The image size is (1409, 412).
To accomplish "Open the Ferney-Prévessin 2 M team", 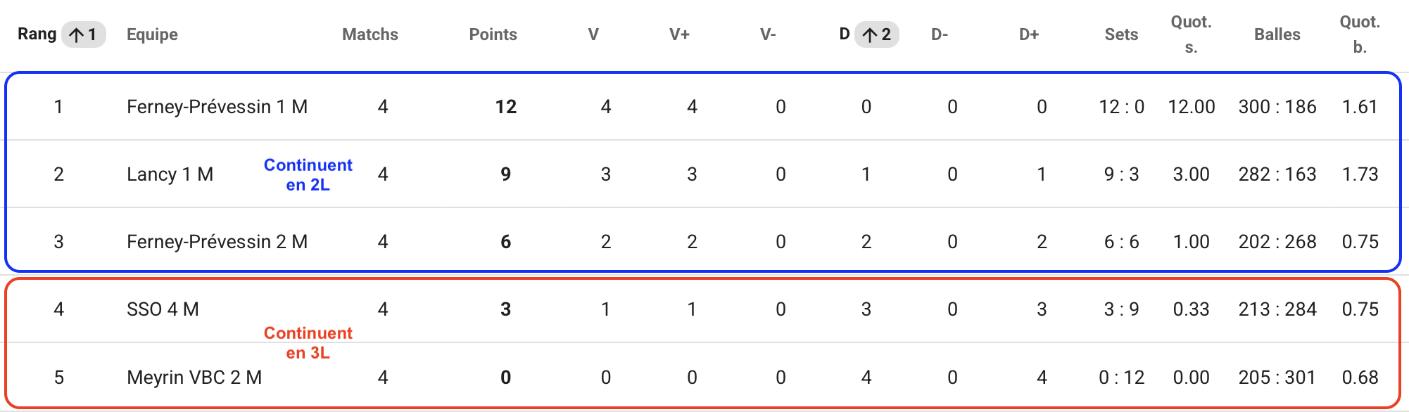I will coord(217,242).
